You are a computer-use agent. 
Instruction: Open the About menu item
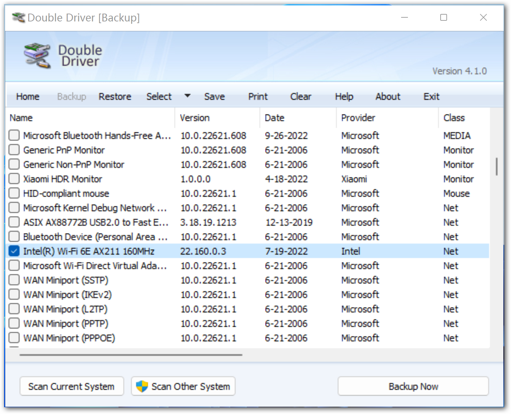tap(388, 97)
